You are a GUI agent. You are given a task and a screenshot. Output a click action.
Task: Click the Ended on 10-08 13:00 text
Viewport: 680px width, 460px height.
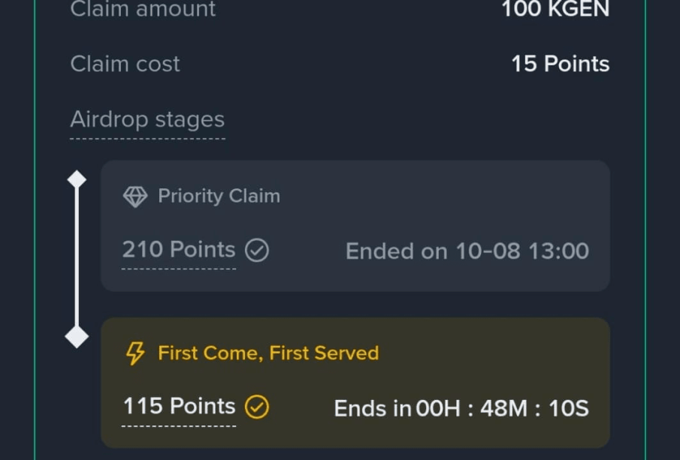pos(467,251)
